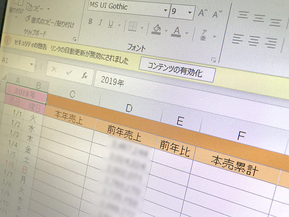The width and height of the screenshot is (289, 217).
Task: Open the clipboard group dialog launcher
Action: pos(75,39)
